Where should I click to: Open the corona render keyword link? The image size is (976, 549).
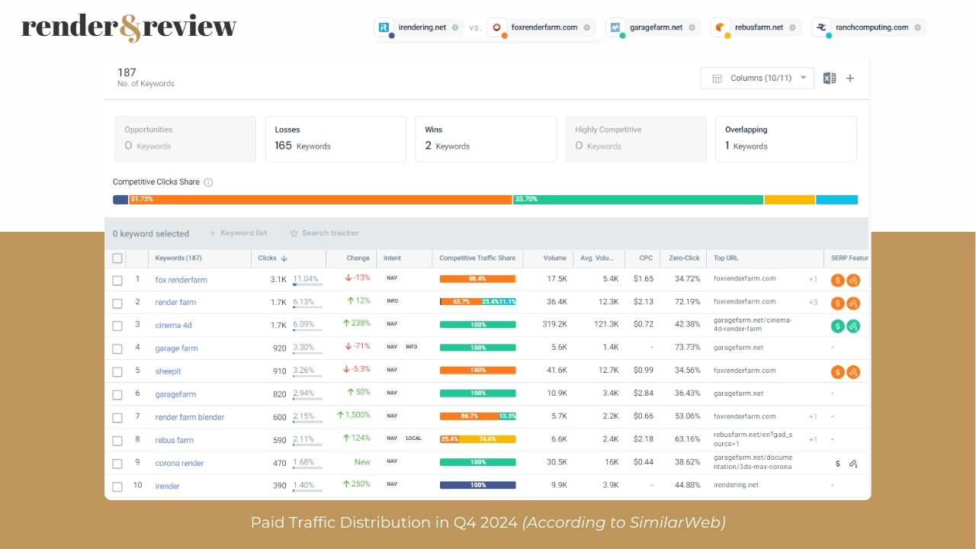[x=179, y=463]
